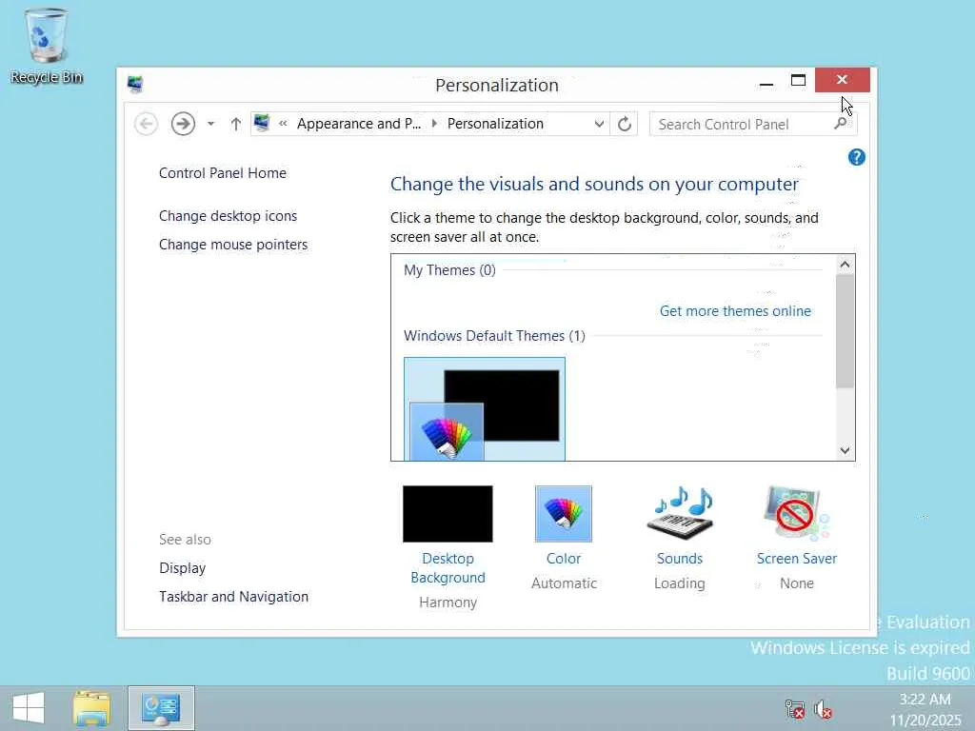Click the Screen Saver icon
This screenshot has height=731, width=975.
[797, 513]
